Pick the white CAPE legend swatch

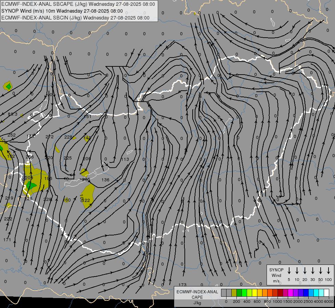[x=326, y=293]
